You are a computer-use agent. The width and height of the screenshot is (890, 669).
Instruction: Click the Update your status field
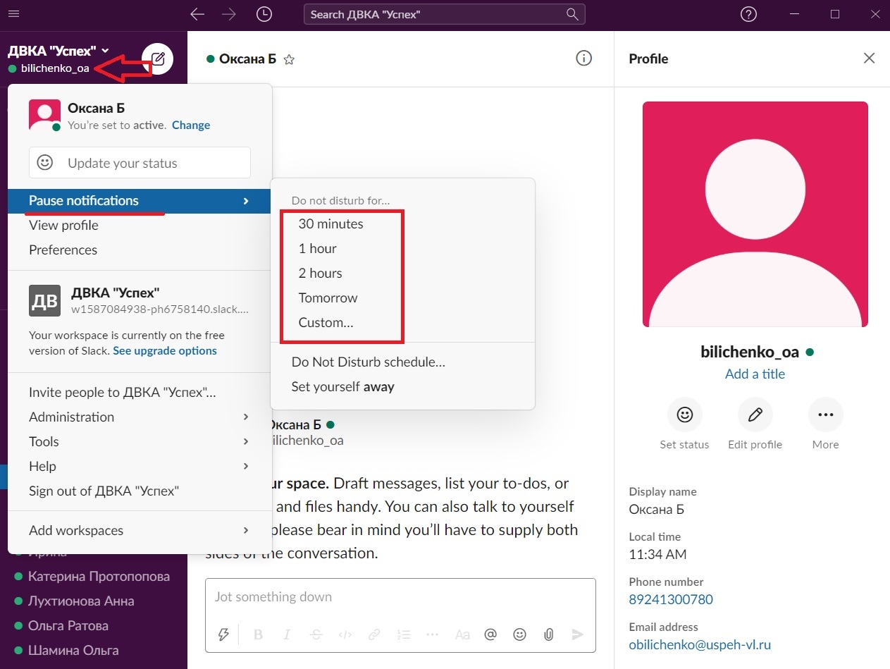(140, 163)
